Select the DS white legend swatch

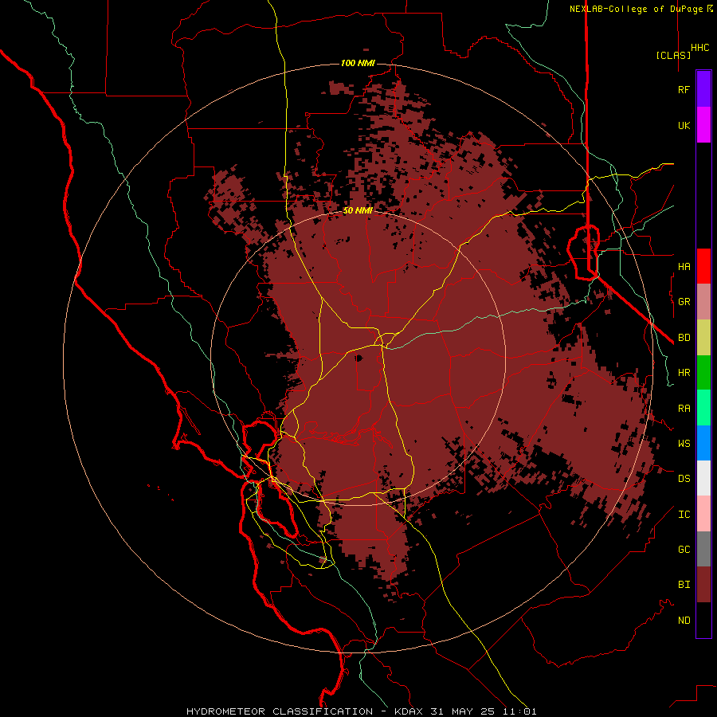tap(703, 478)
